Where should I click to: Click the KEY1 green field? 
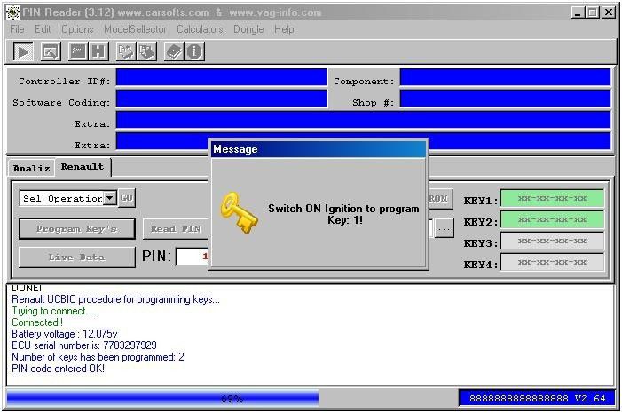point(552,199)
